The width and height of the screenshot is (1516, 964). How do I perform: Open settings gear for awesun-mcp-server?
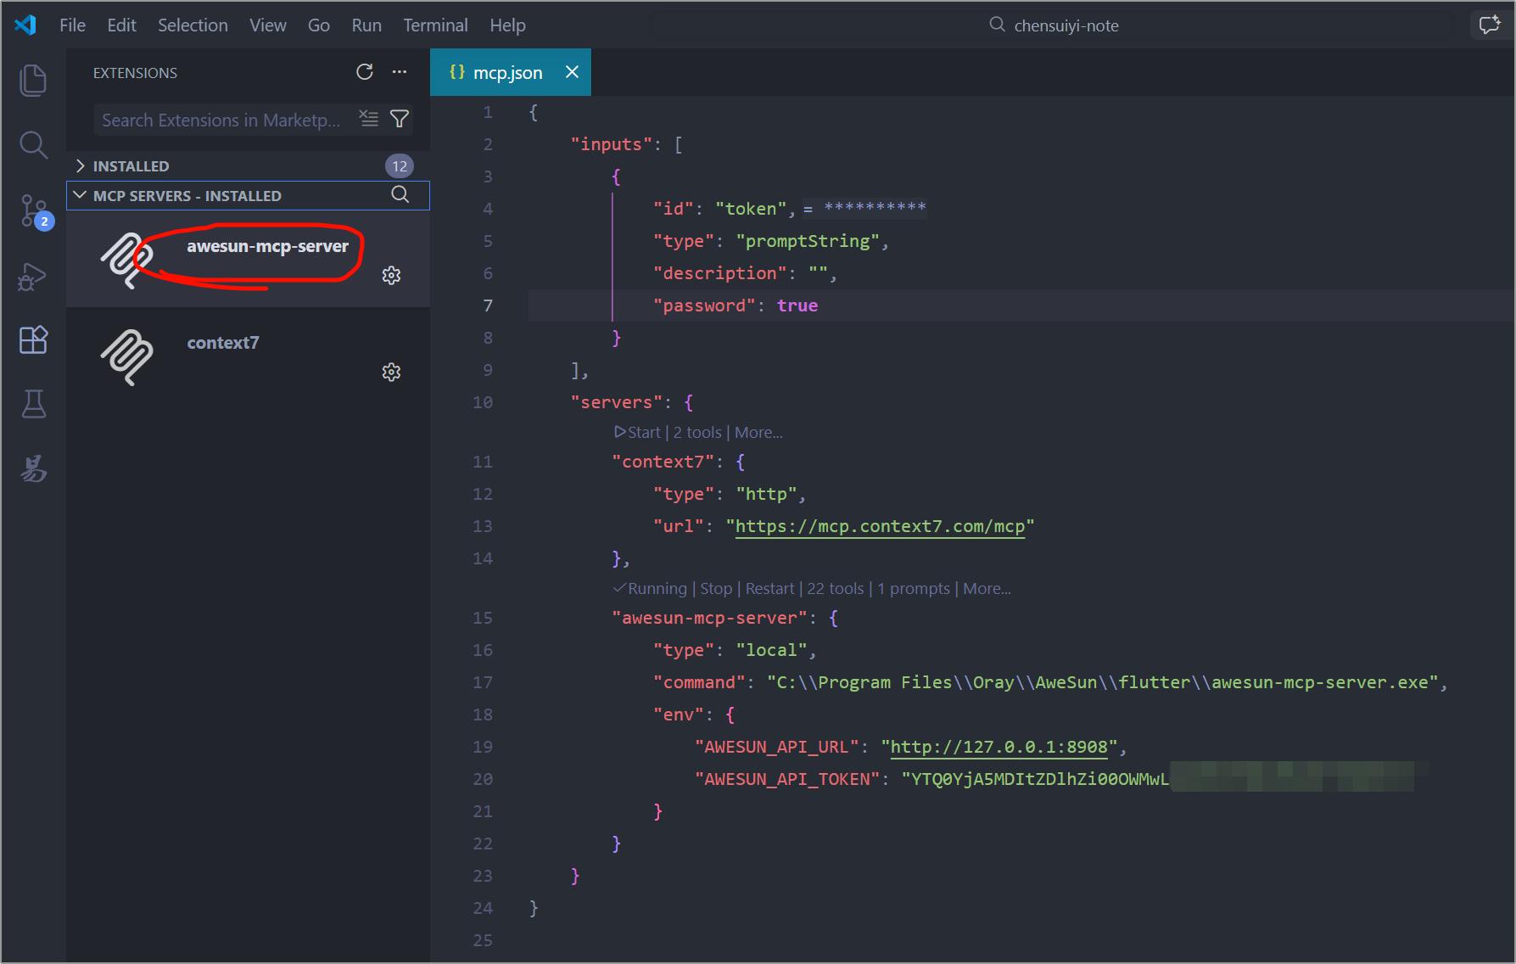click(391, 275)
